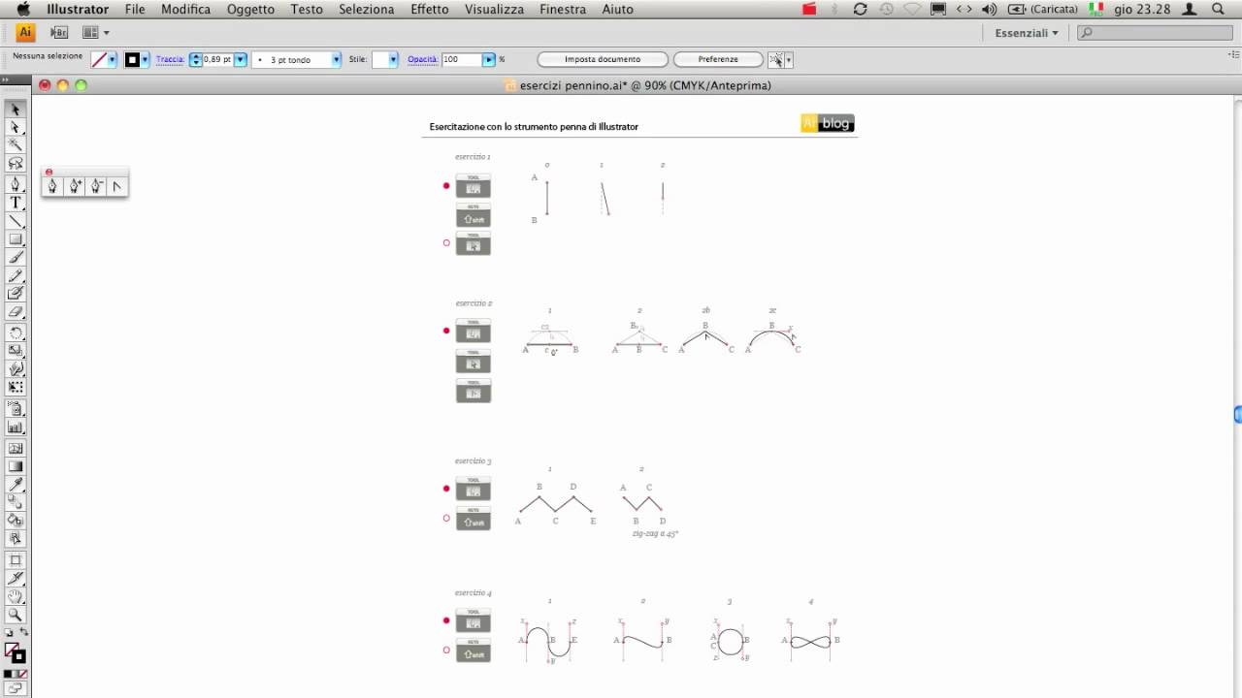Screen dimensions: 1242x698
Task: Open the Arrange Documents layout dropdown
Action: pos(95,33)
